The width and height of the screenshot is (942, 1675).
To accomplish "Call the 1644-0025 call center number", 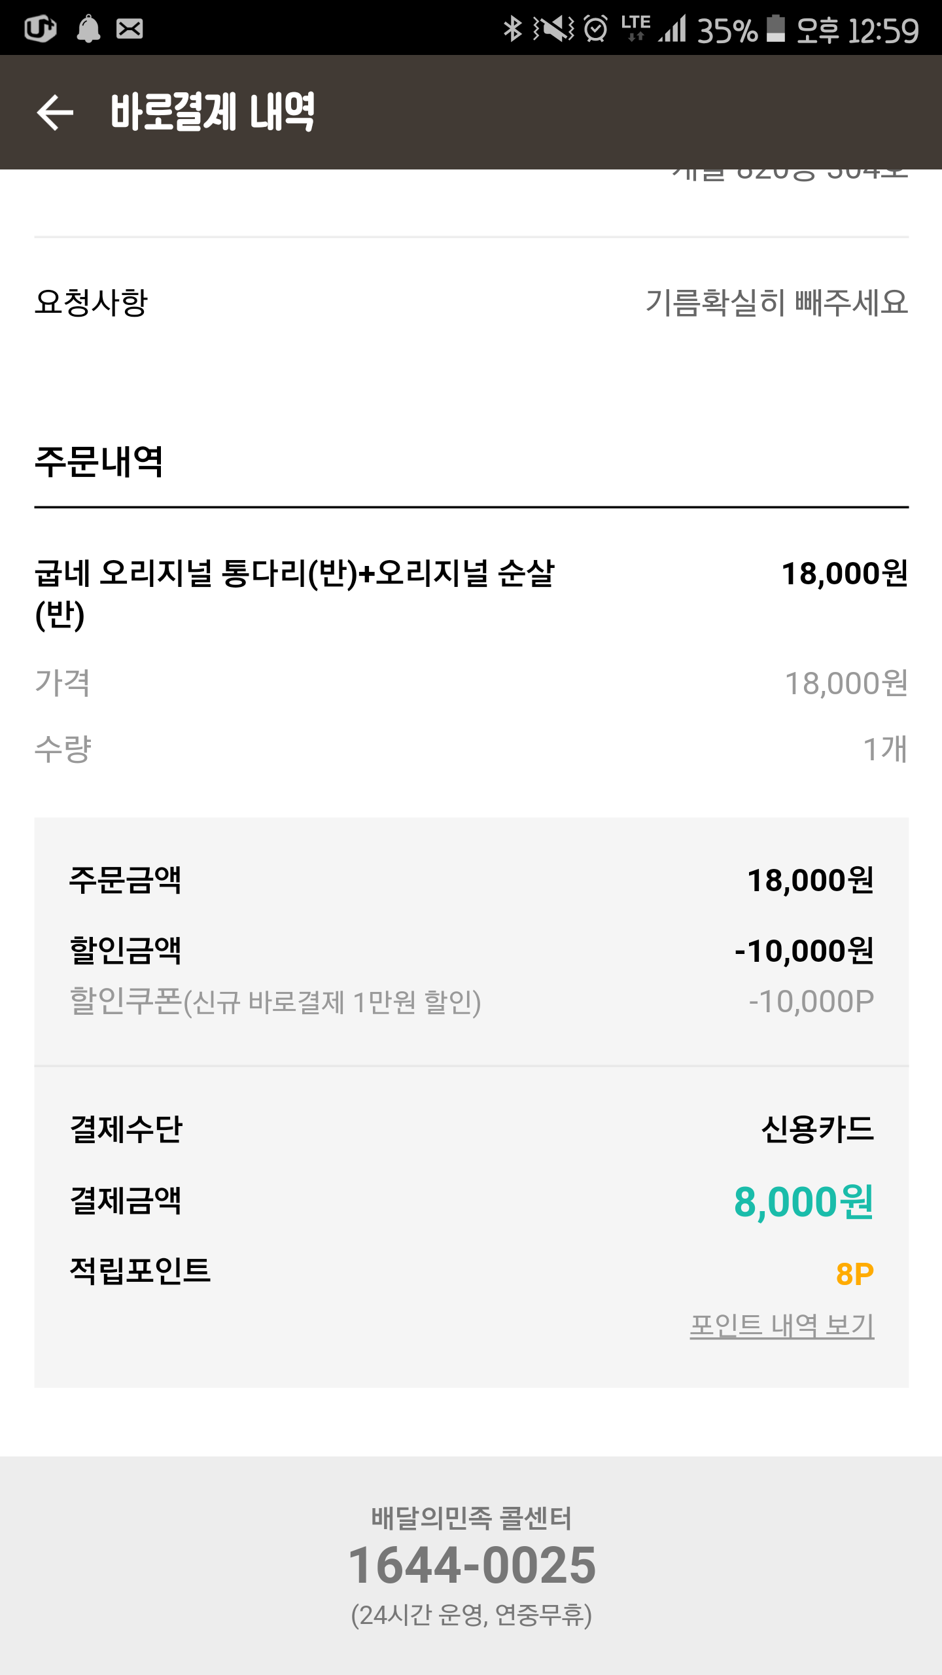I will click(472, 1565).
